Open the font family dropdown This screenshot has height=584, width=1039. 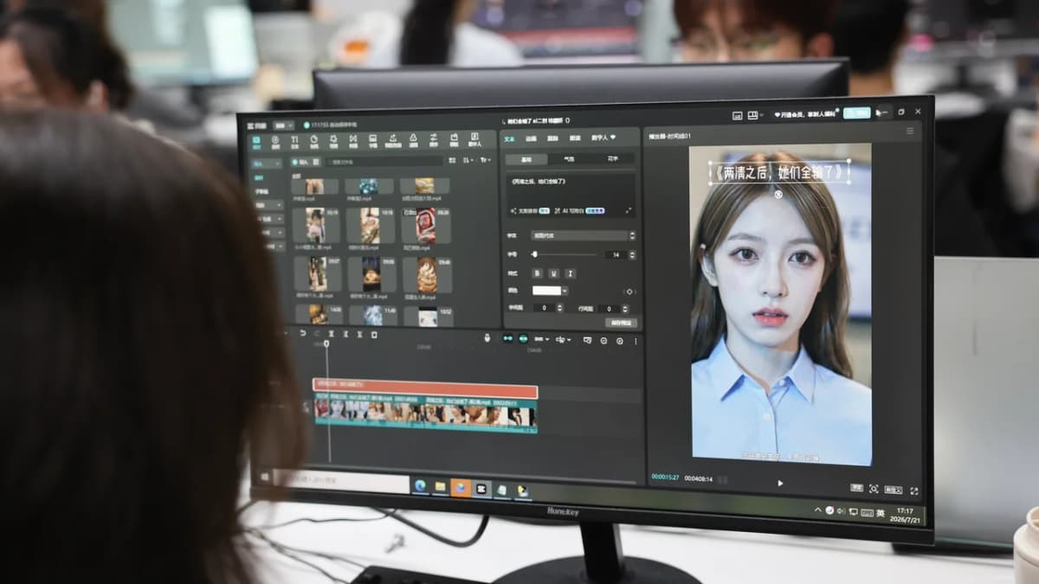pyautogui.click(x=584, y=235)
